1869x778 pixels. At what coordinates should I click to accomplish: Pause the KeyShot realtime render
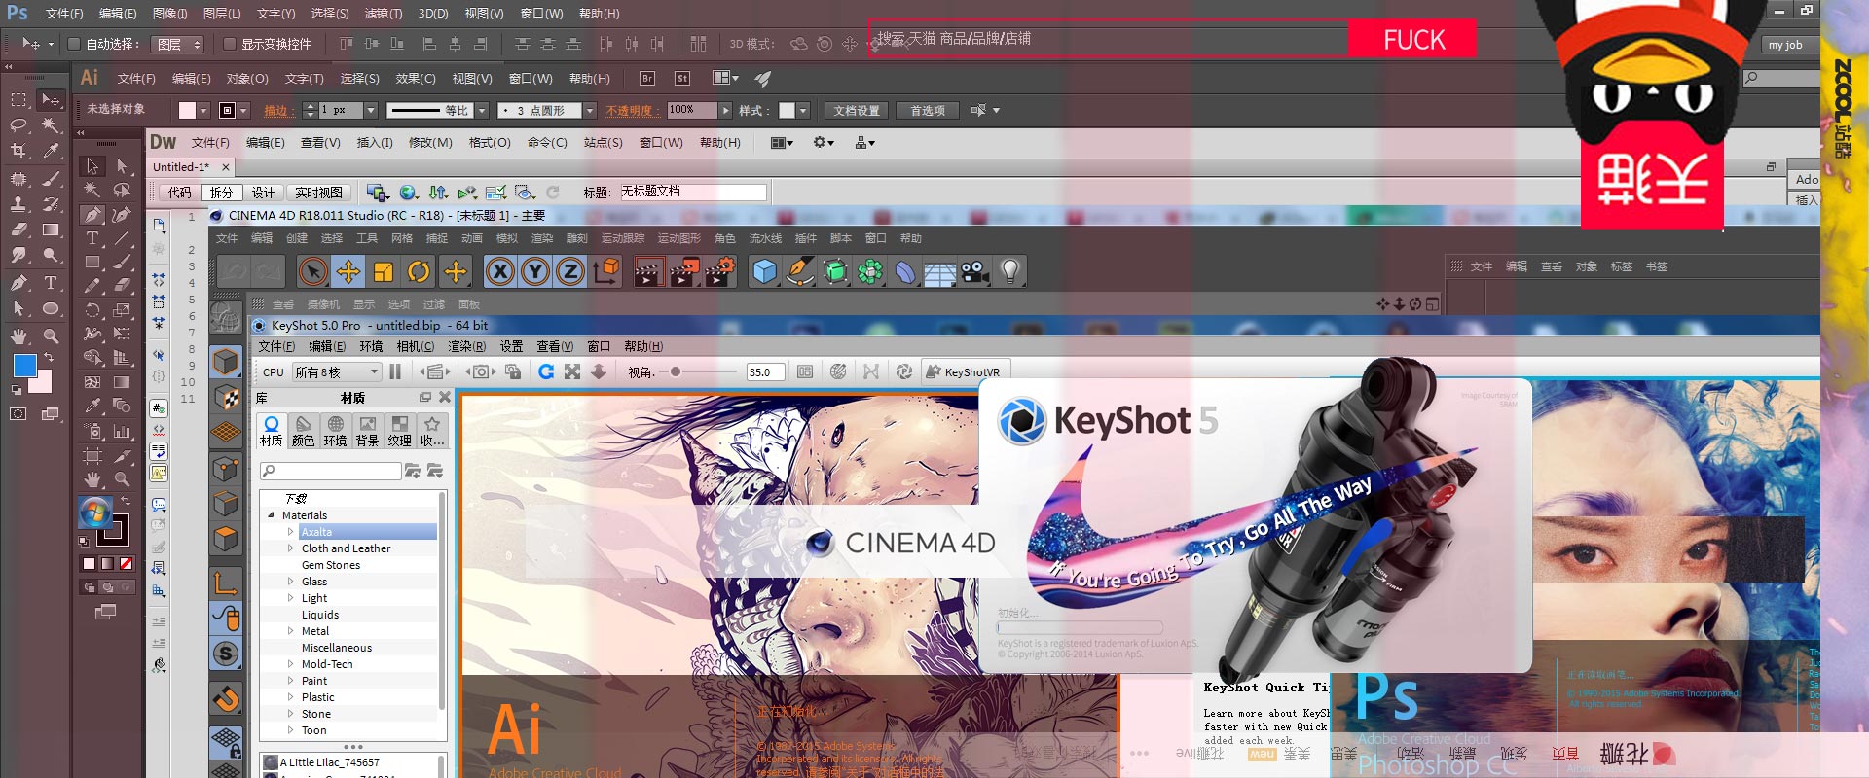pyautogui.click(x=395, y=371)
